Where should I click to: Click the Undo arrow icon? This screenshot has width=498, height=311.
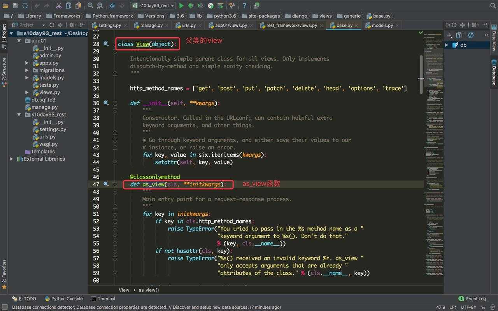pos(37,5)
